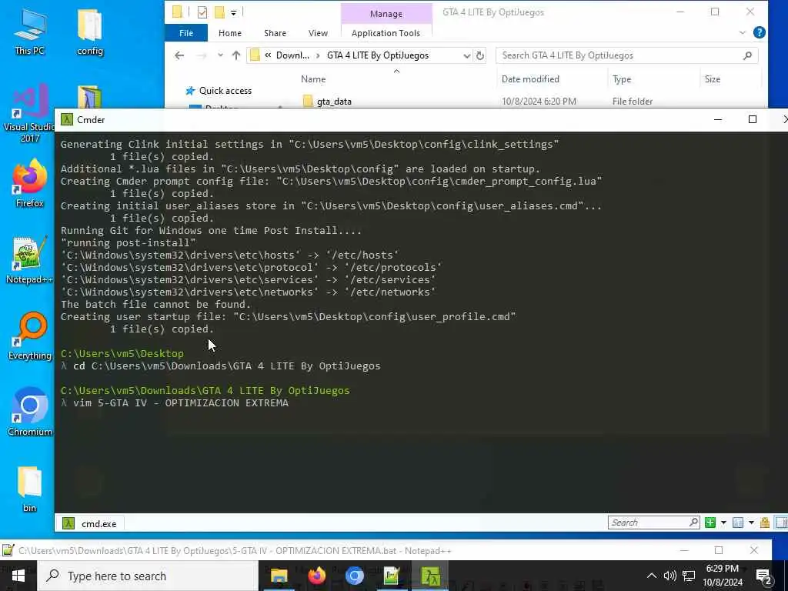Open Chromium from the taskbar
The height and width of the screenshot is (591, 788).
pyautogui.click(x=354, y=576)
